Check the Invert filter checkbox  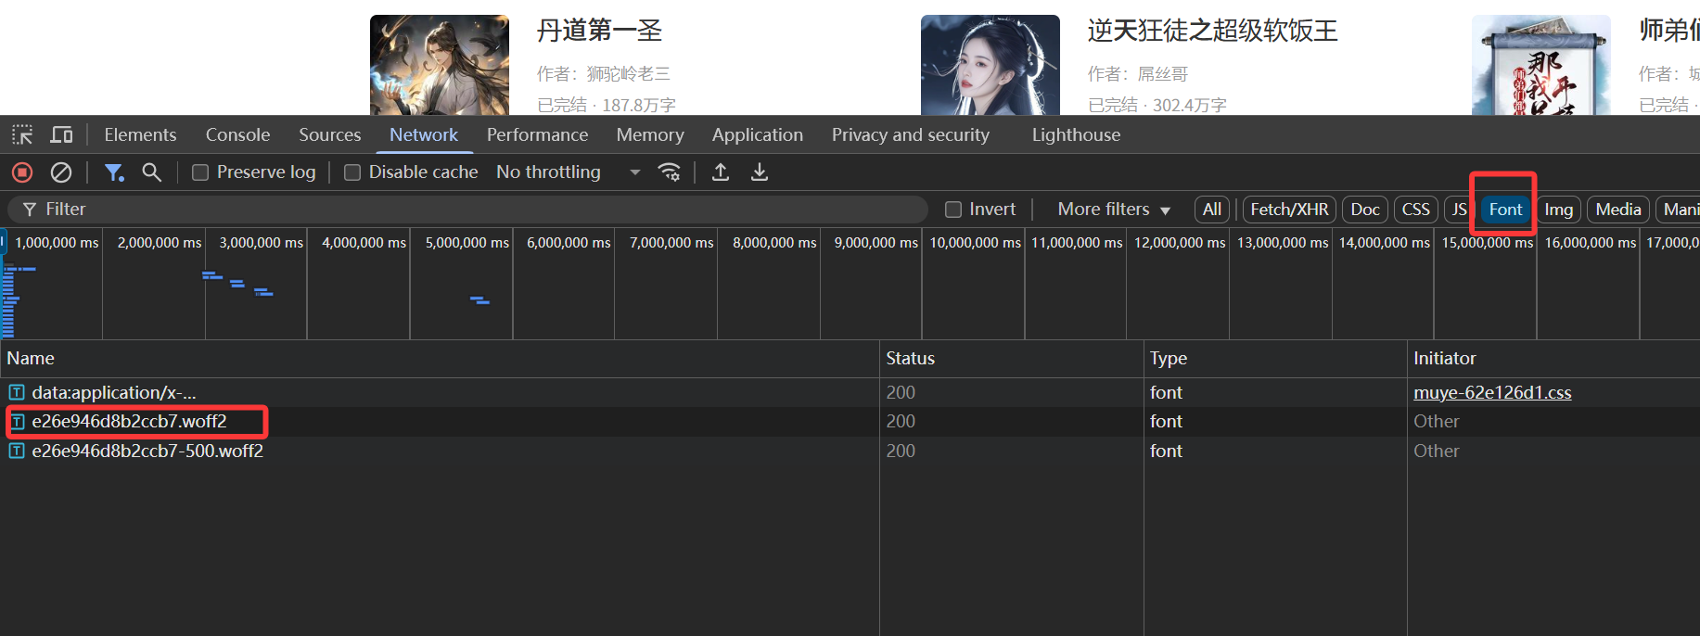[952, 210]
